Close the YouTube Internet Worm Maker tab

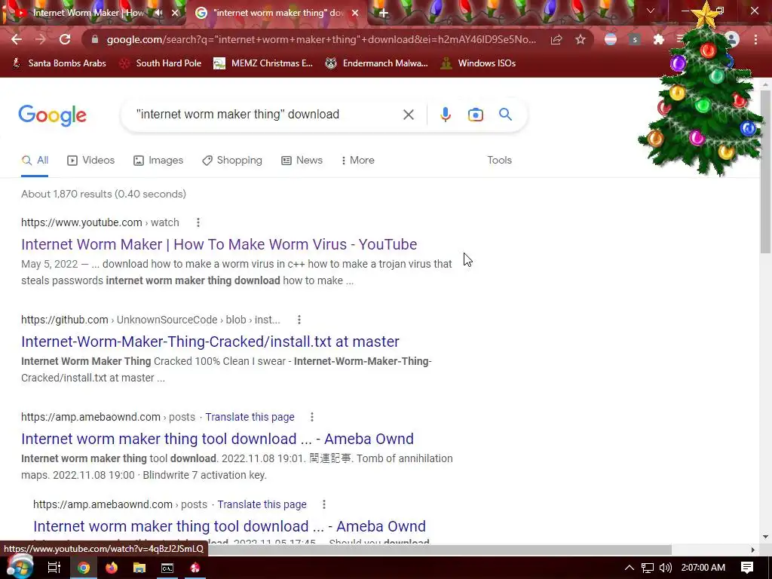pos(175,14)
